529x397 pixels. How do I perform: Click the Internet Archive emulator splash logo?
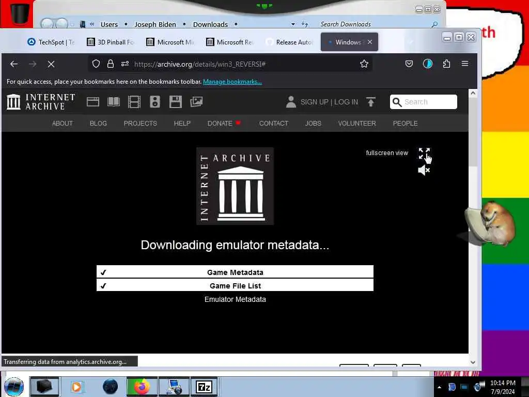[235, 186]
